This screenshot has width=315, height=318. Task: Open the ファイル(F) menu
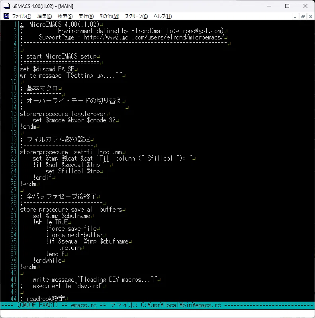tap(22, 16)
